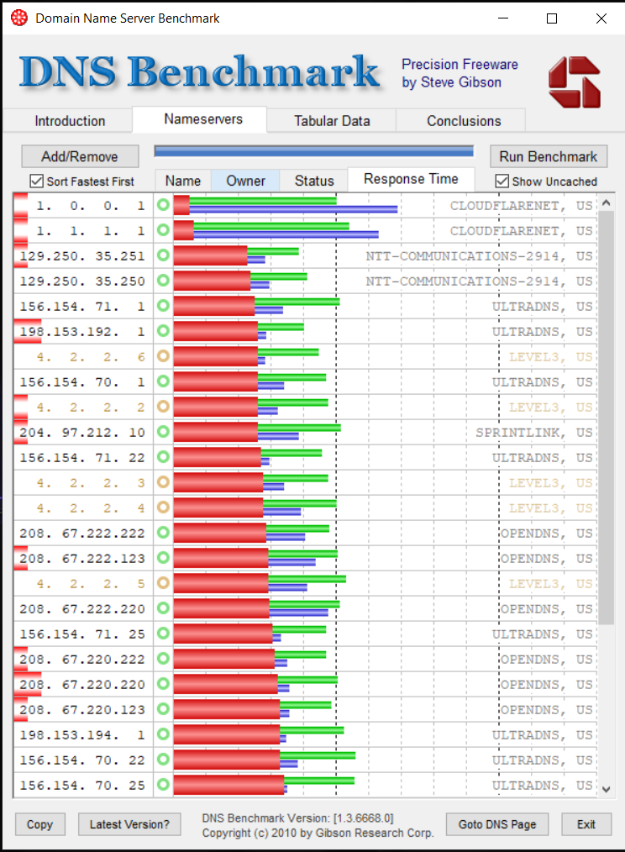The width and height of the screenshot is (625, 852).
Task: Select the Response Time sub-tab
Action: click(411, 179)
